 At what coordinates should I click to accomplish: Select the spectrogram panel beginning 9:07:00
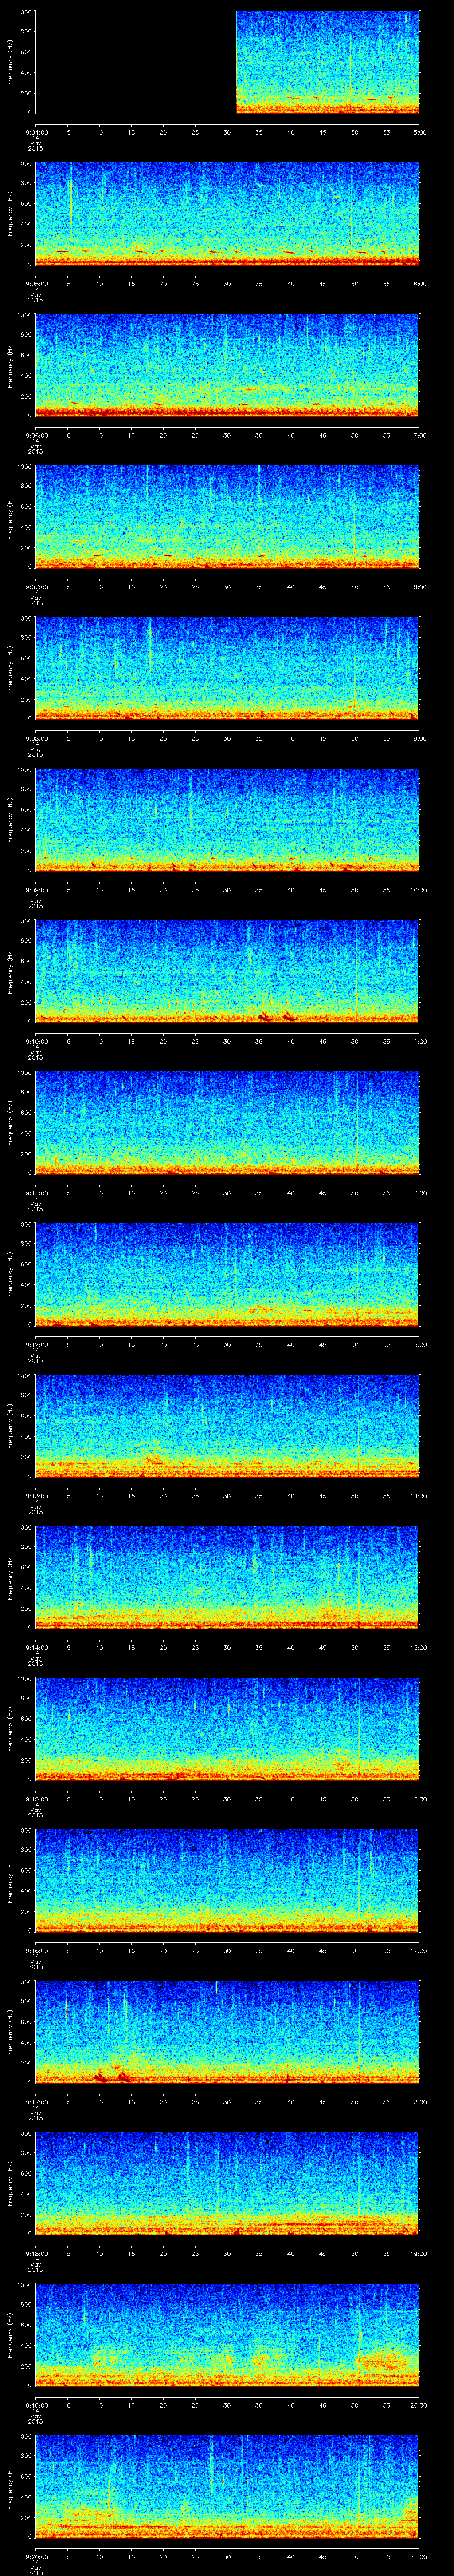(x=227, y=517)
